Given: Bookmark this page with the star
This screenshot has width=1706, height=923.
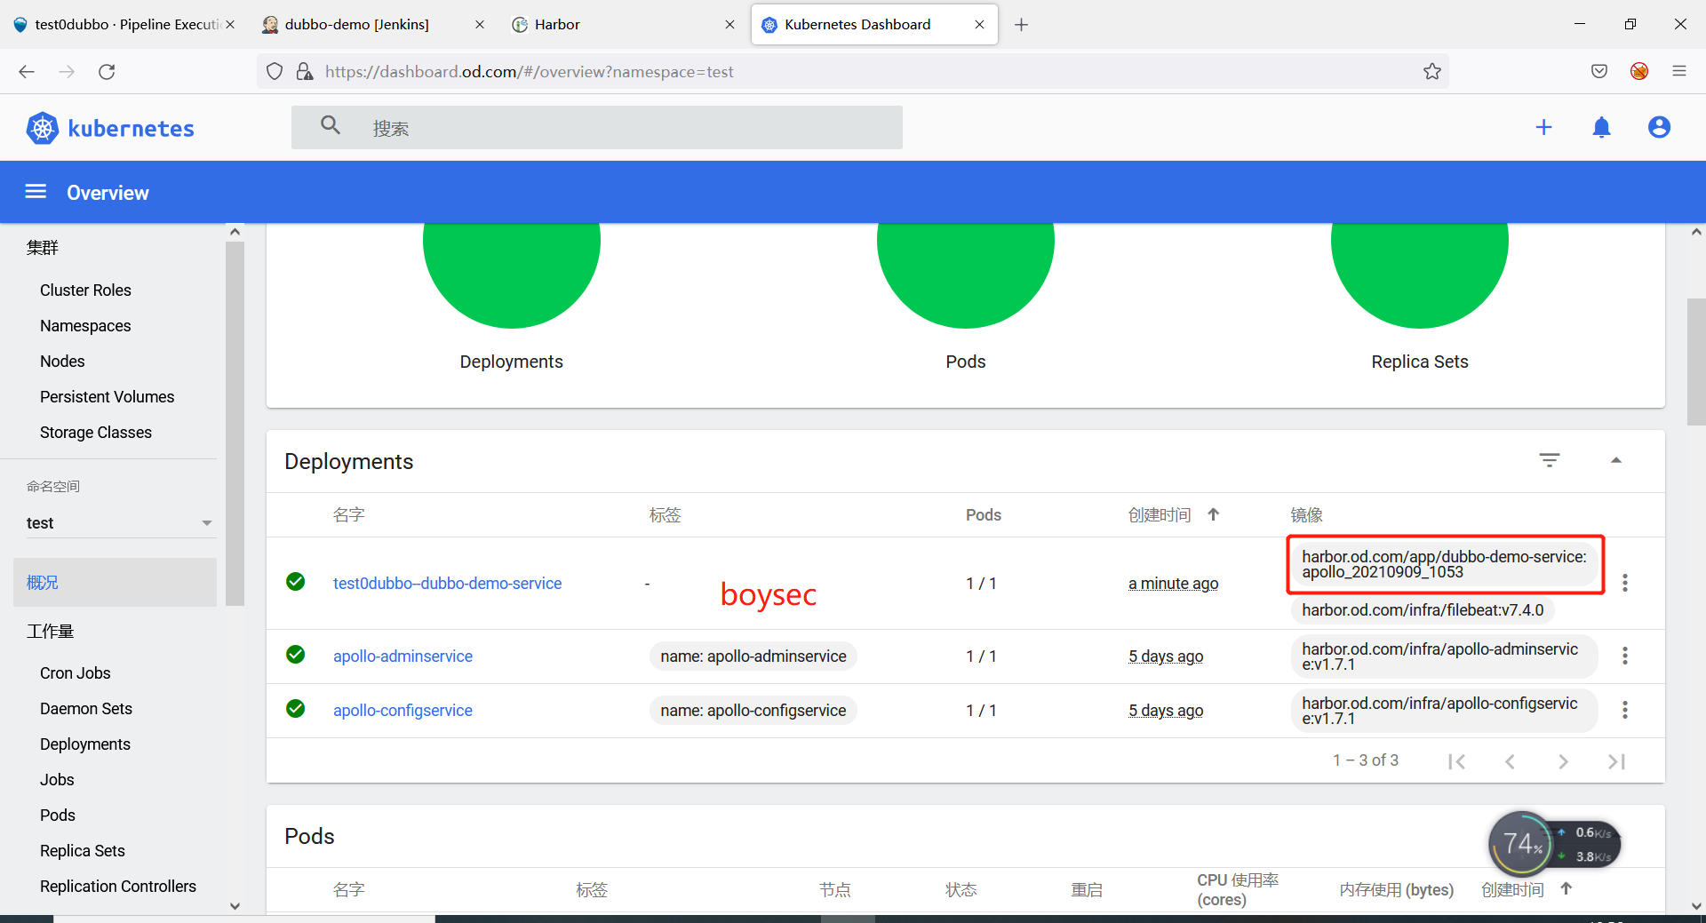Looking at the screenshot, I should coord(1432,71).
